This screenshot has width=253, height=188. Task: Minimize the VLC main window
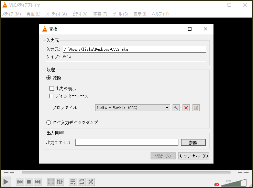pyautogui.click(x=214, y=5)
